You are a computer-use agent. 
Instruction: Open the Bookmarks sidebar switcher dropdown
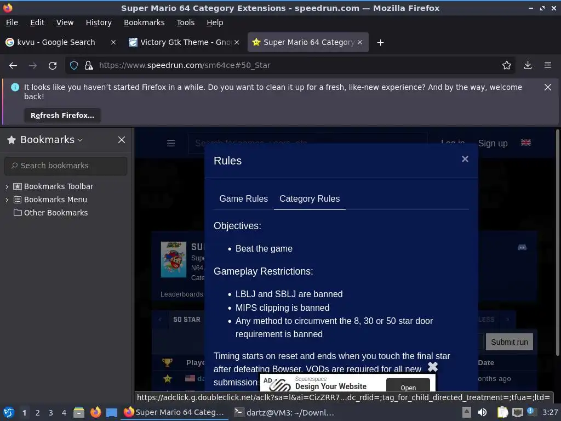click(80, 140)
